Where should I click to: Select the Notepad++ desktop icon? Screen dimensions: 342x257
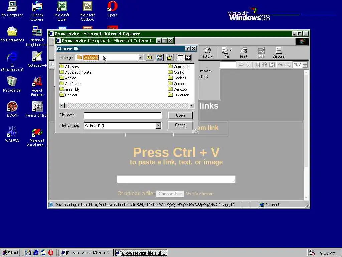pos(37,59)
